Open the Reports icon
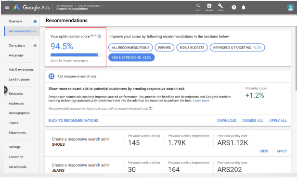The width and height of the screenshot is (297, 178). click(209, 7)
